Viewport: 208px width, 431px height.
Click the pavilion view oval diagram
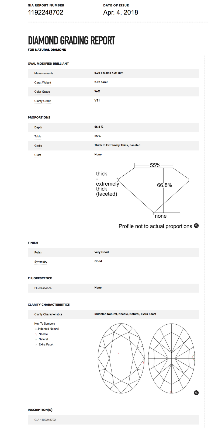172,358
